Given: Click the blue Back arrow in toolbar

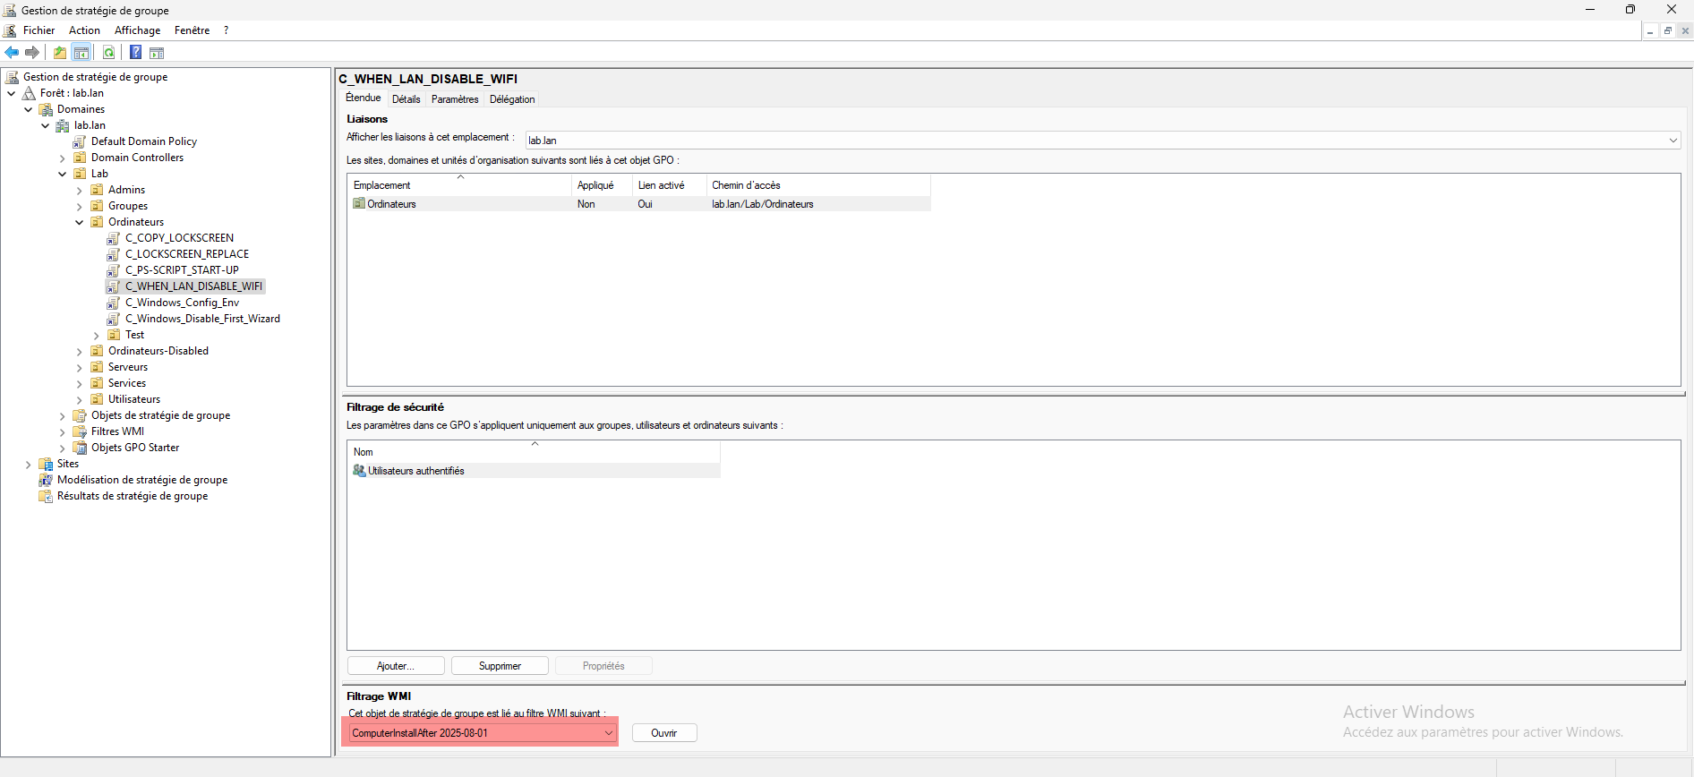Looking at the screenshot, I should pos(12,53).
